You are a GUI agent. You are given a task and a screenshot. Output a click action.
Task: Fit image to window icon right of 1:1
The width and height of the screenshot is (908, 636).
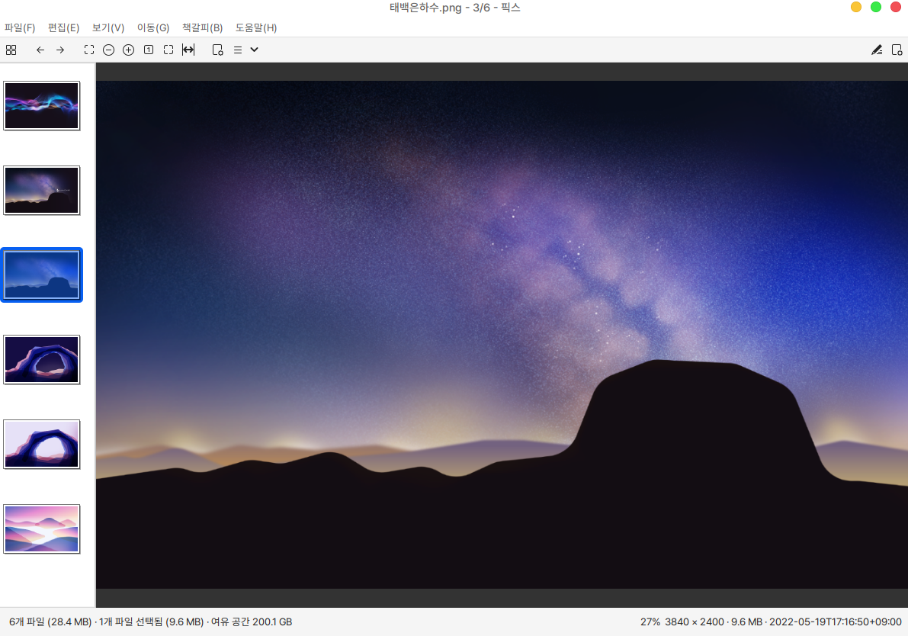pyautogui.click(x=168, y=50)
